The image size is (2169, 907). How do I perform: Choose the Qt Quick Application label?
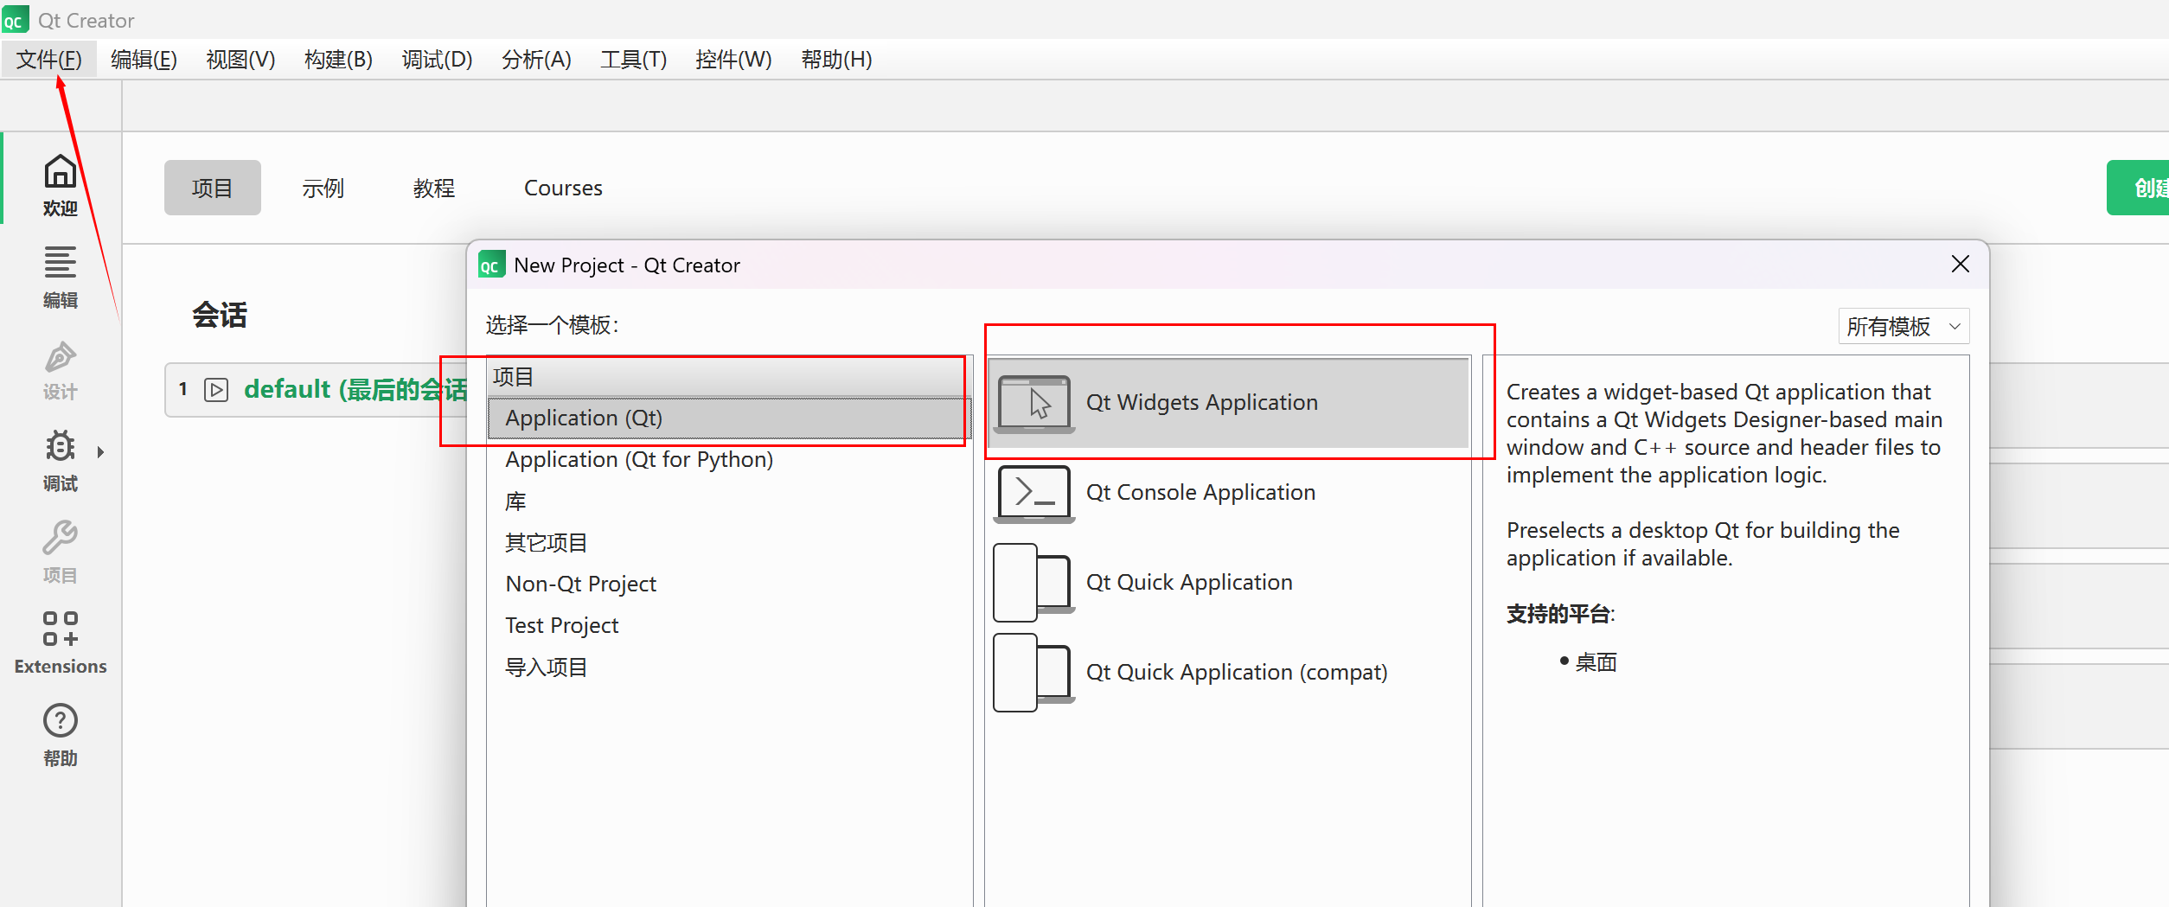coord(1189,583)
